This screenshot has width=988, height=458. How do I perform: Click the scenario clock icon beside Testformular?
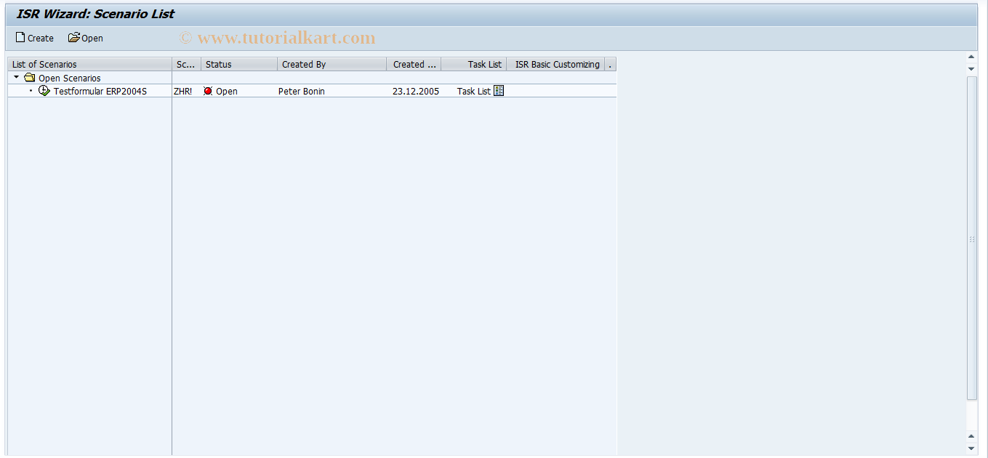[x=44, y=91]
